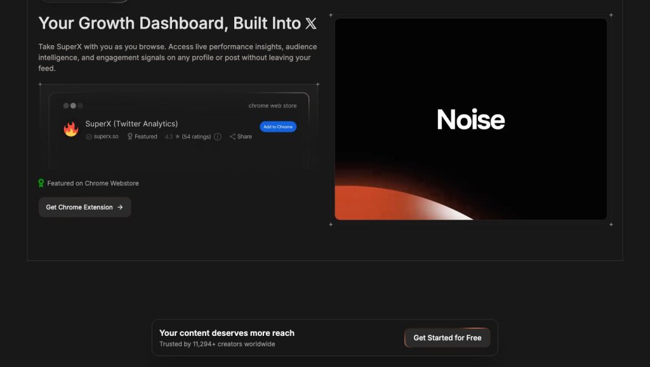Click the SuperX (Twitter Analytics) title

coord(131,124)
